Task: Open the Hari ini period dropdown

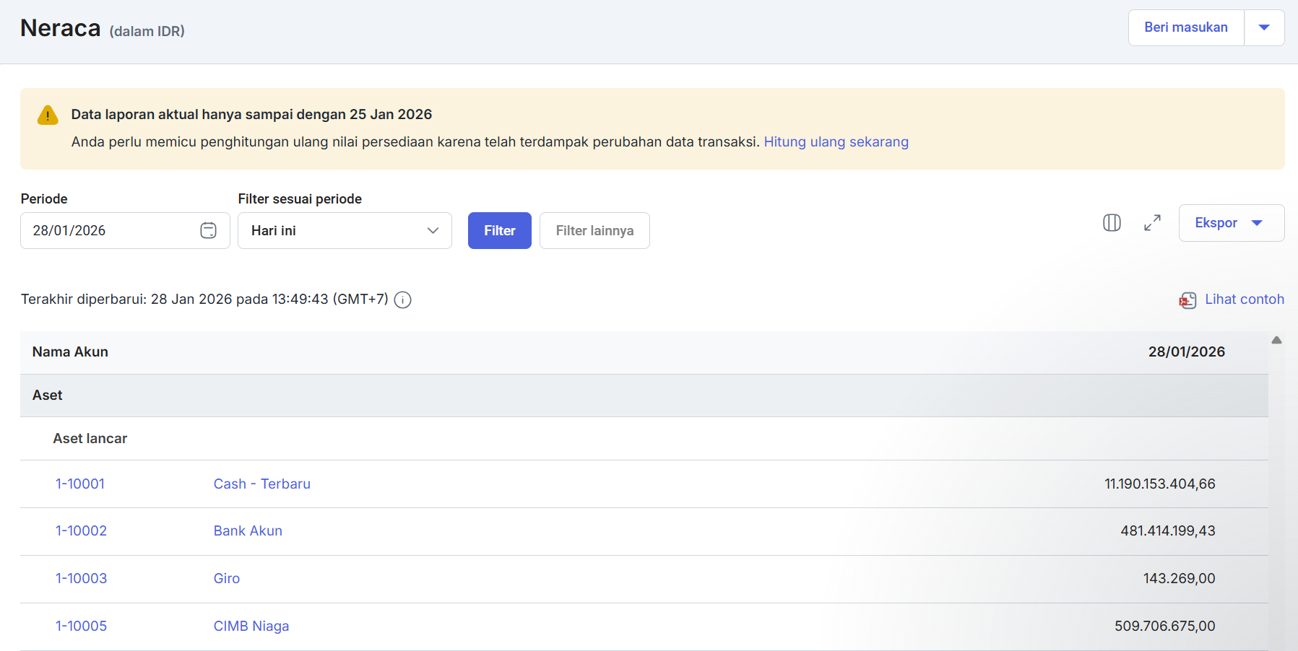Action: pos(345,230)
